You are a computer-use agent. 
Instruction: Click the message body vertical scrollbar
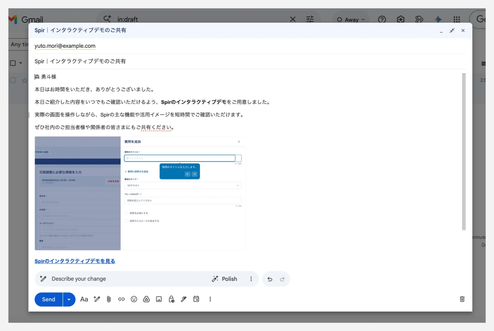464,152
